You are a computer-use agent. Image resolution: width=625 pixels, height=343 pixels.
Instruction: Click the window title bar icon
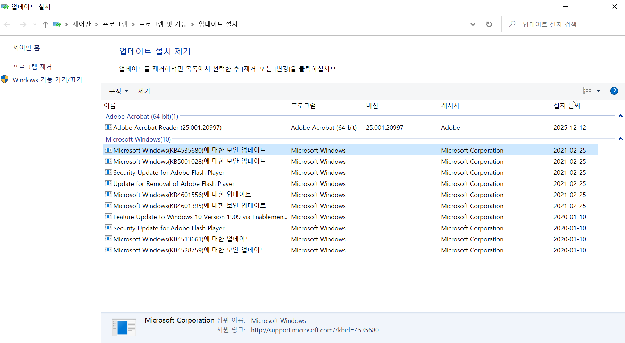point(5,7)
